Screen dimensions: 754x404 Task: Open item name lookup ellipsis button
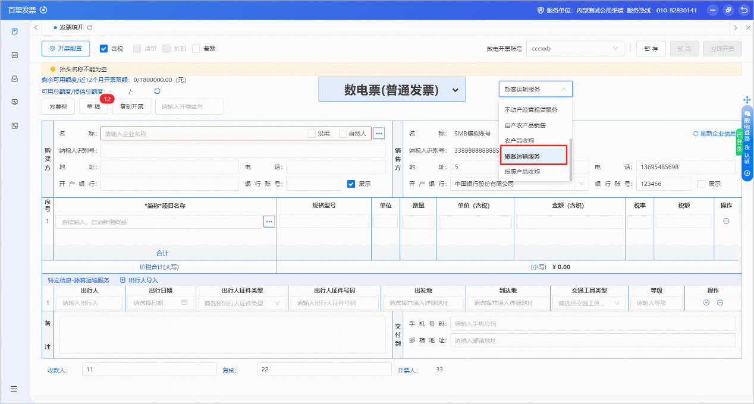[x=269, y=222]
